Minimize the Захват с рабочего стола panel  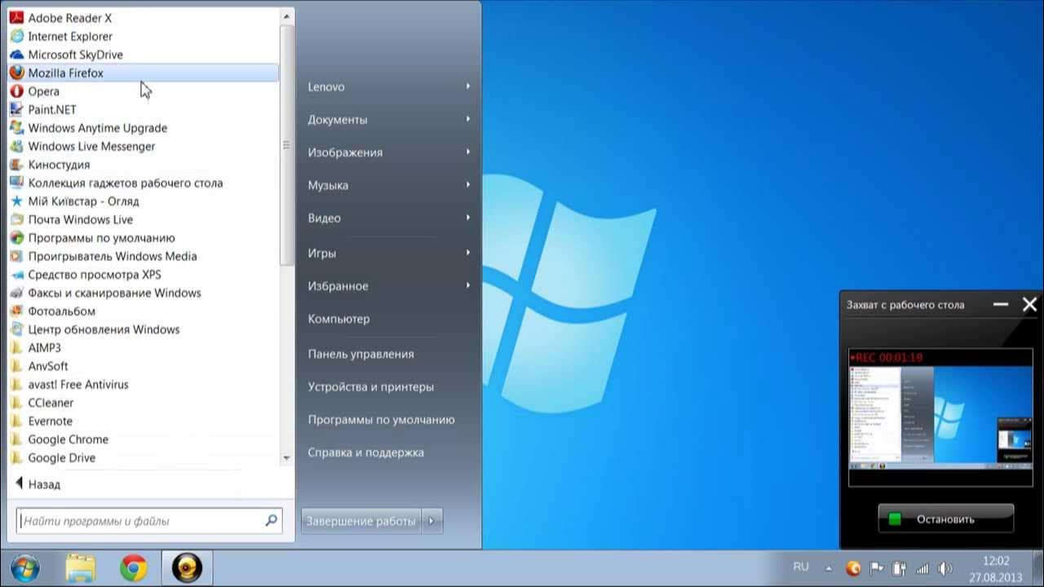tap(1001, 304)
